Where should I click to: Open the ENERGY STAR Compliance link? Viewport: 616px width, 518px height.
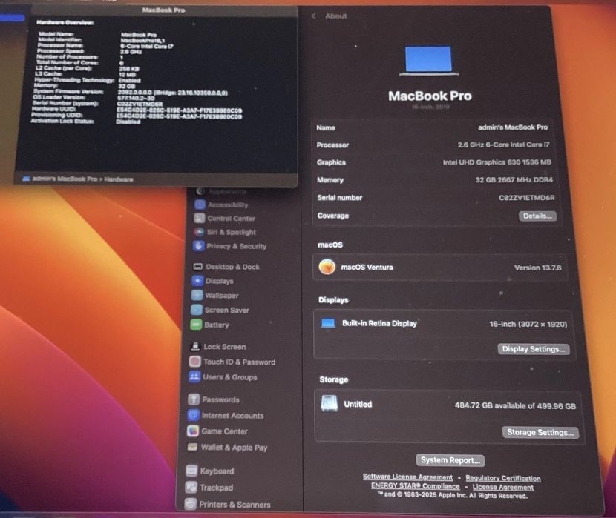pyautogui.click(x=416, y=486)
